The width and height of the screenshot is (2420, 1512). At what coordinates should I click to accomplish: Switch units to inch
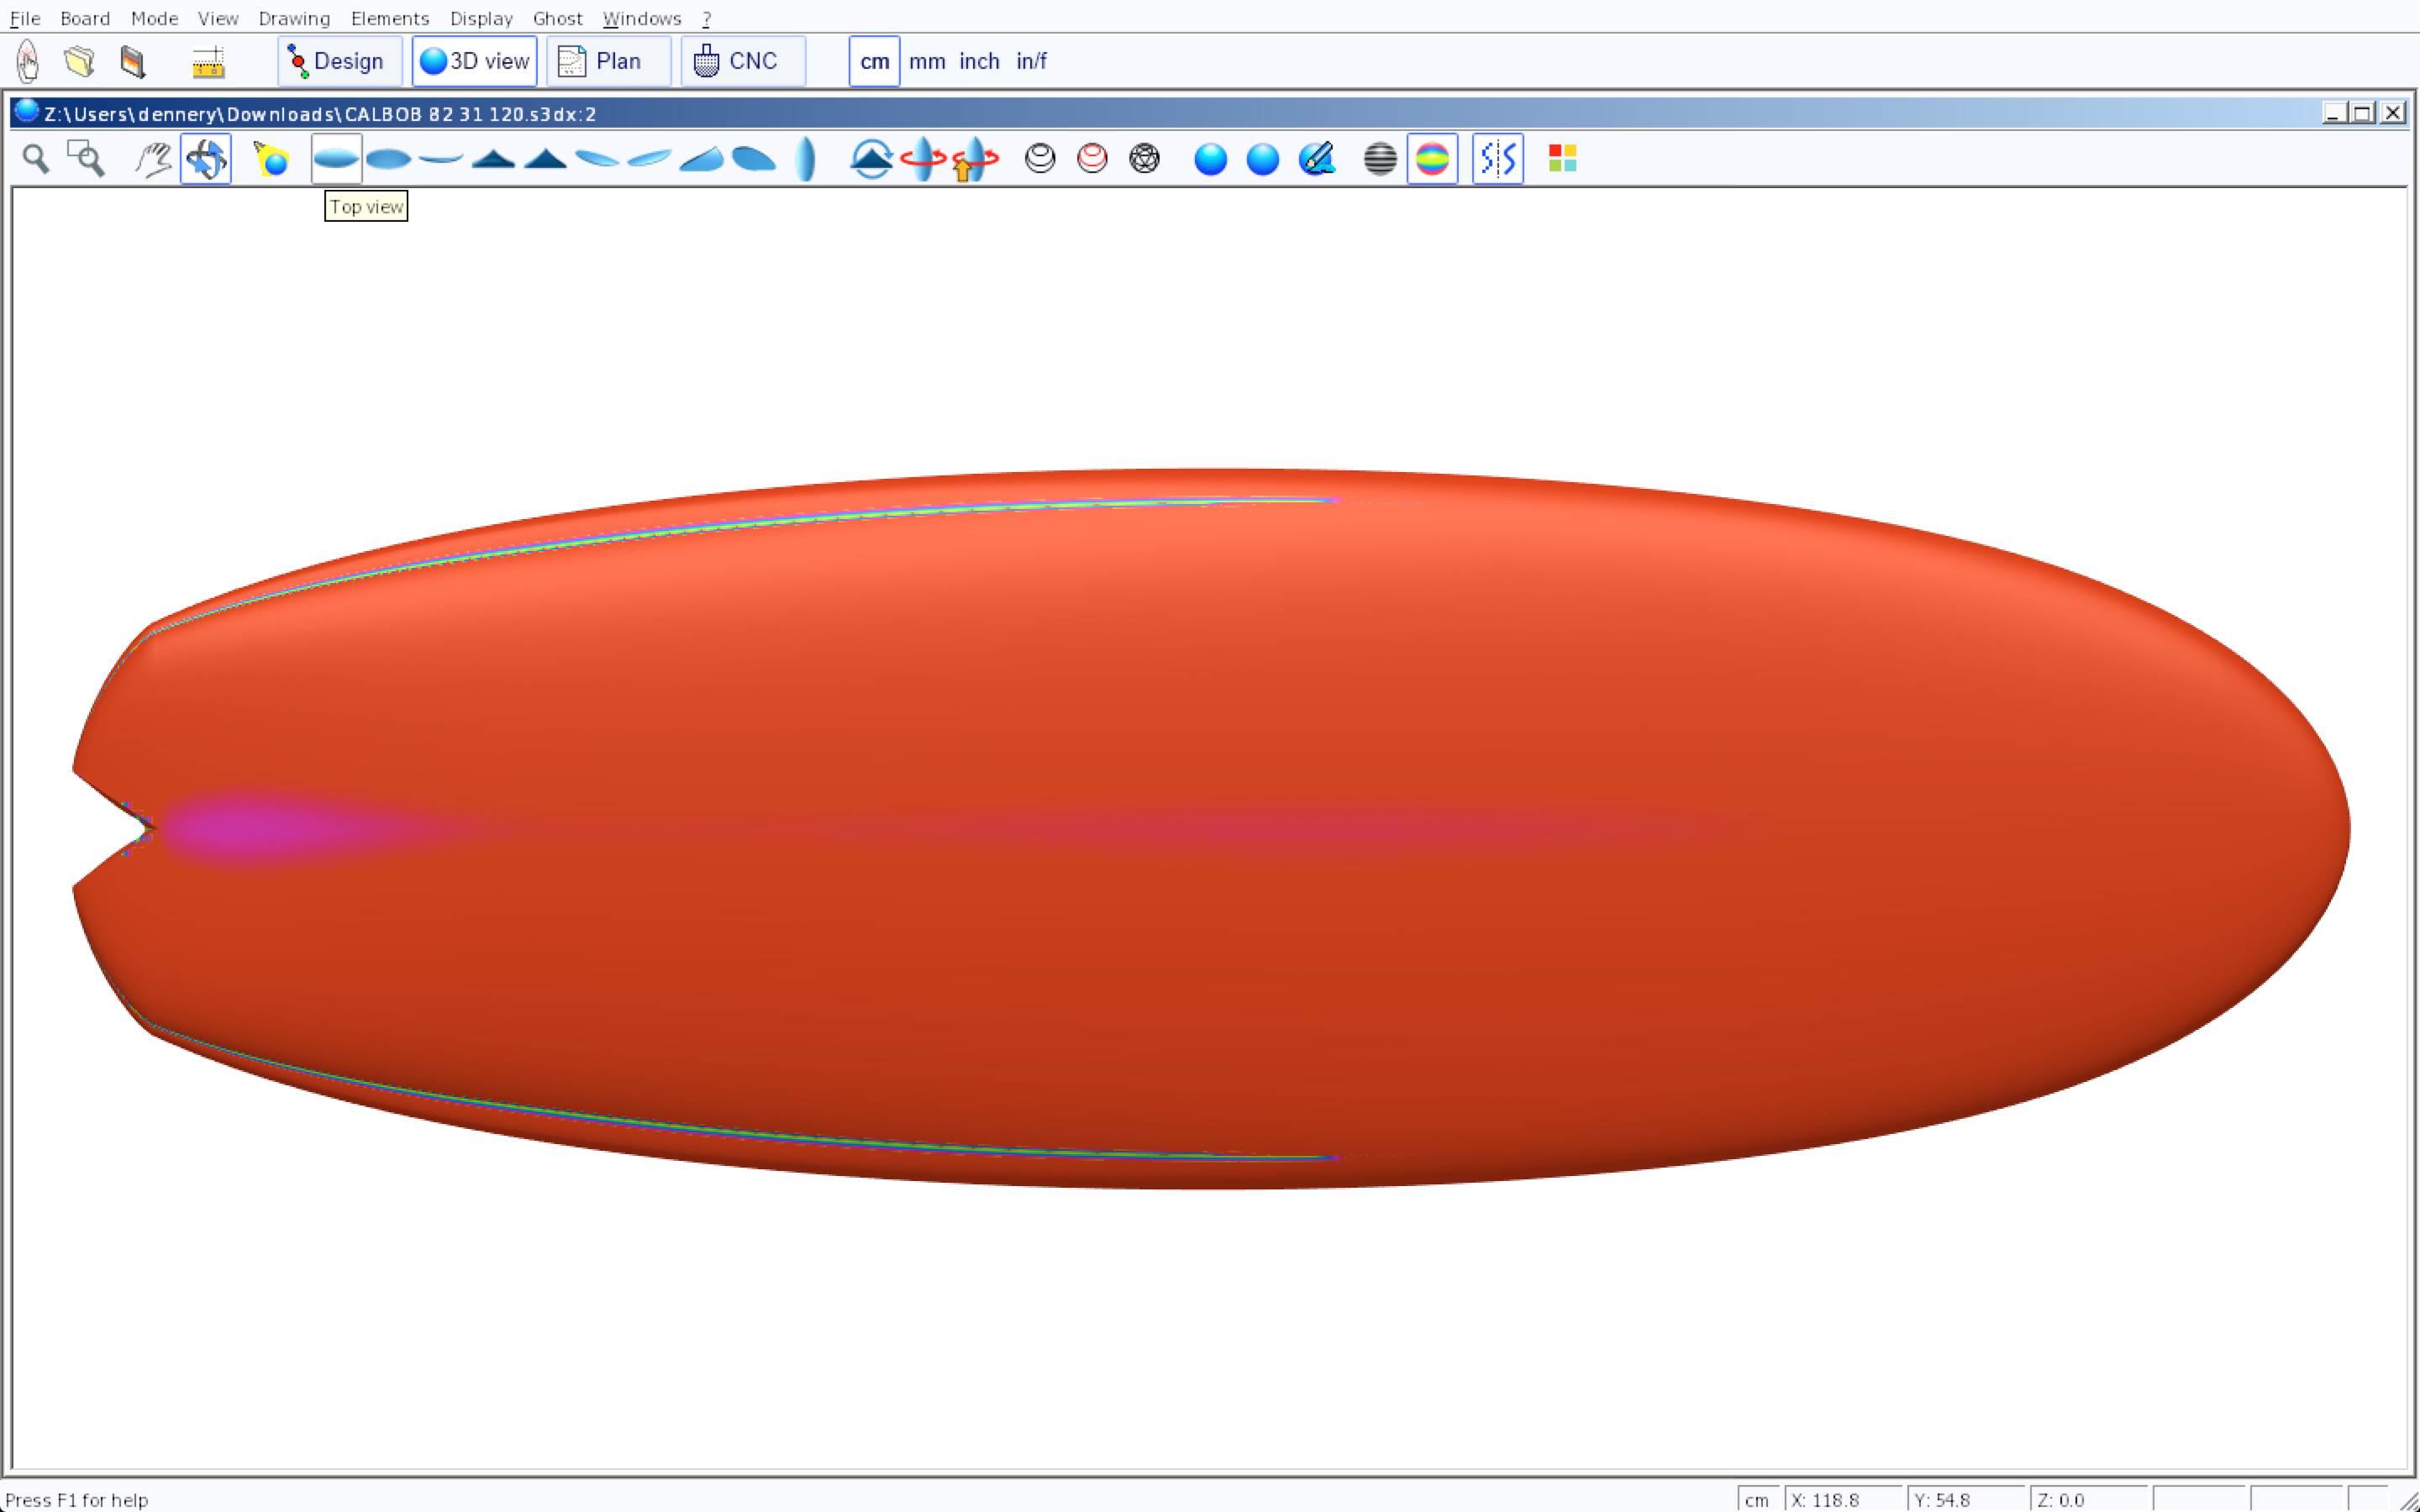979,61
